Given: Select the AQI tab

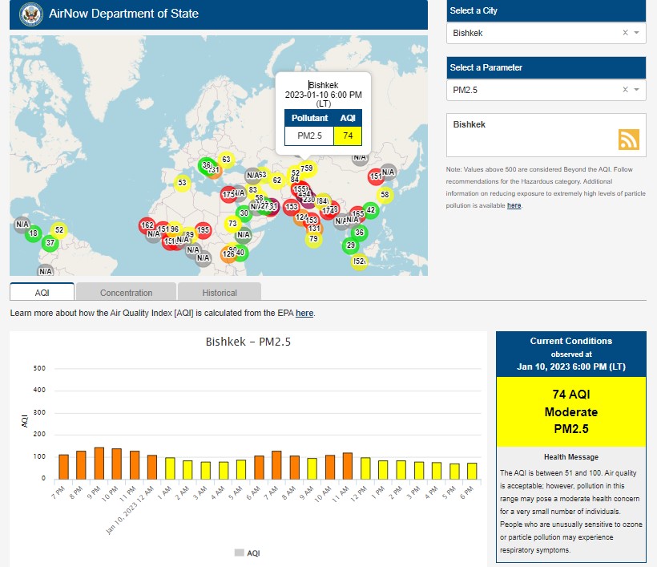Looking at the screenshot, I should (x=42, y=292).
